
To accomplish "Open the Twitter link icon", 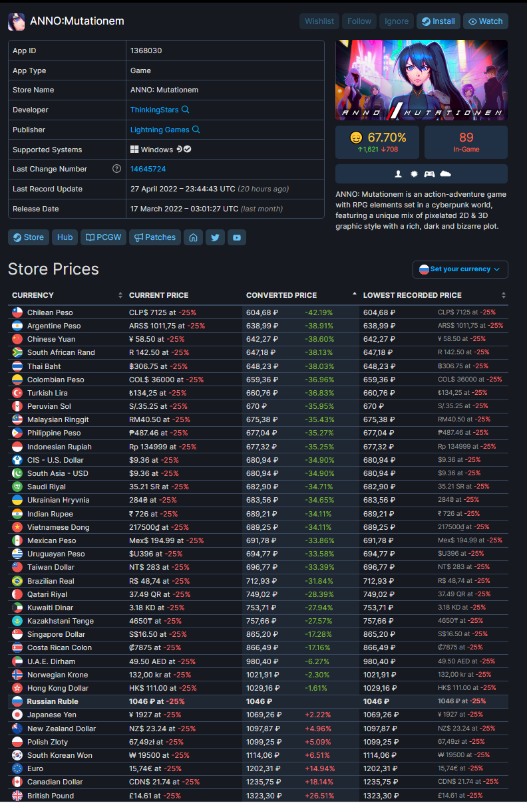I will pos(215,237).
